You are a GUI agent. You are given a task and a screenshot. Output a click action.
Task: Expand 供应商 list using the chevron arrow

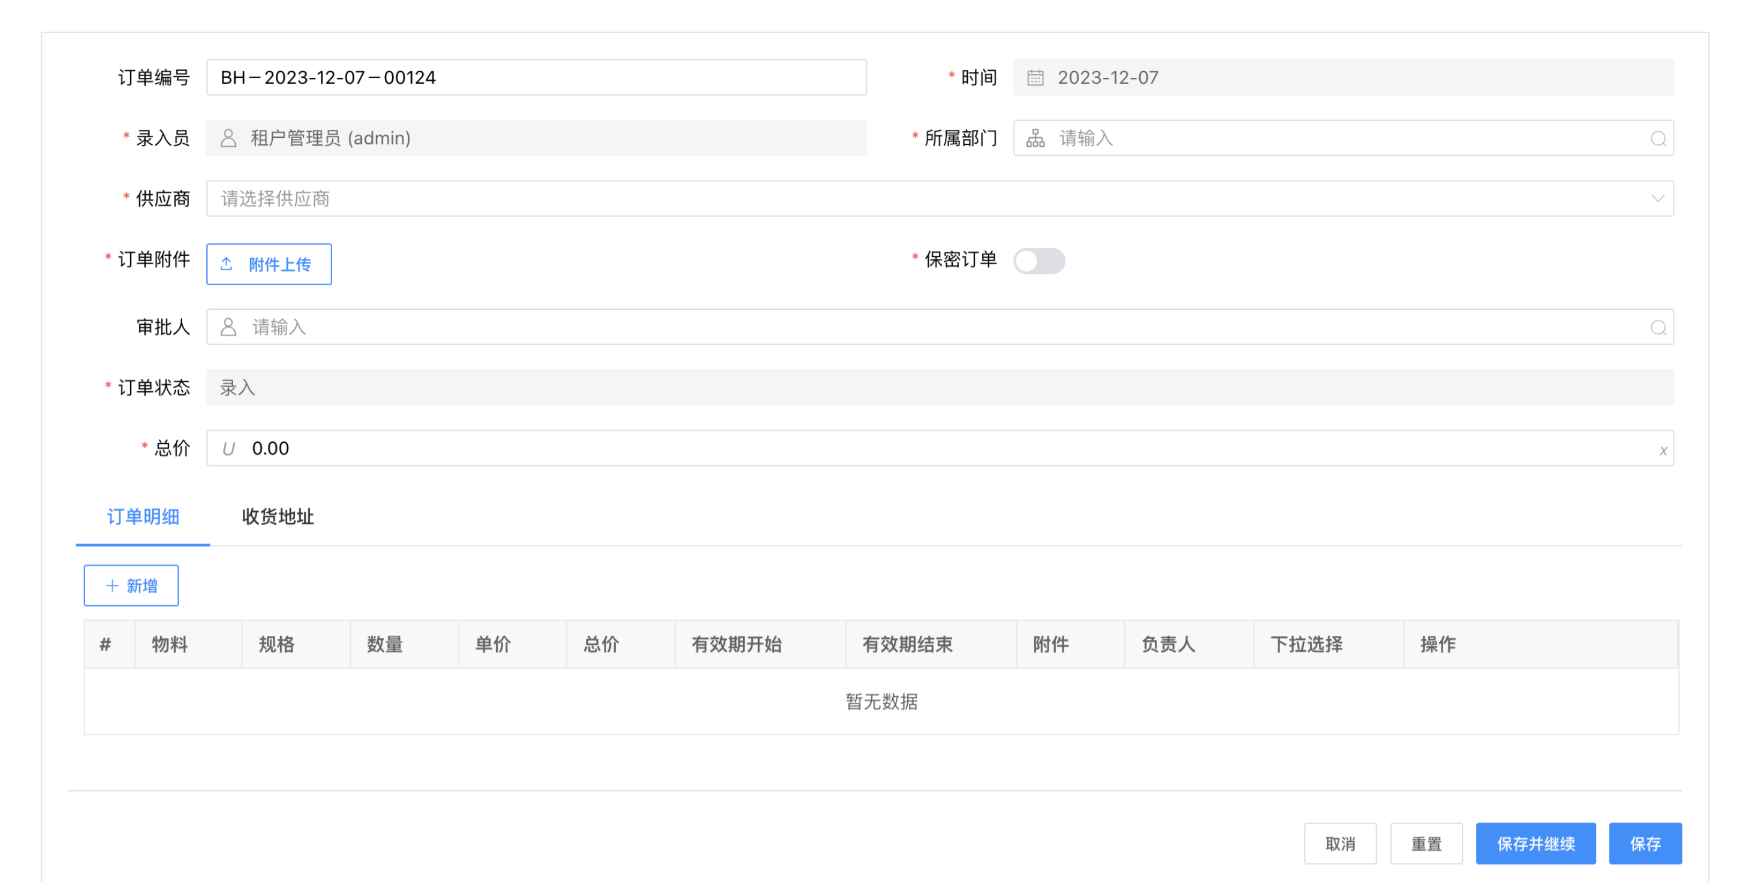[1657, 198]
